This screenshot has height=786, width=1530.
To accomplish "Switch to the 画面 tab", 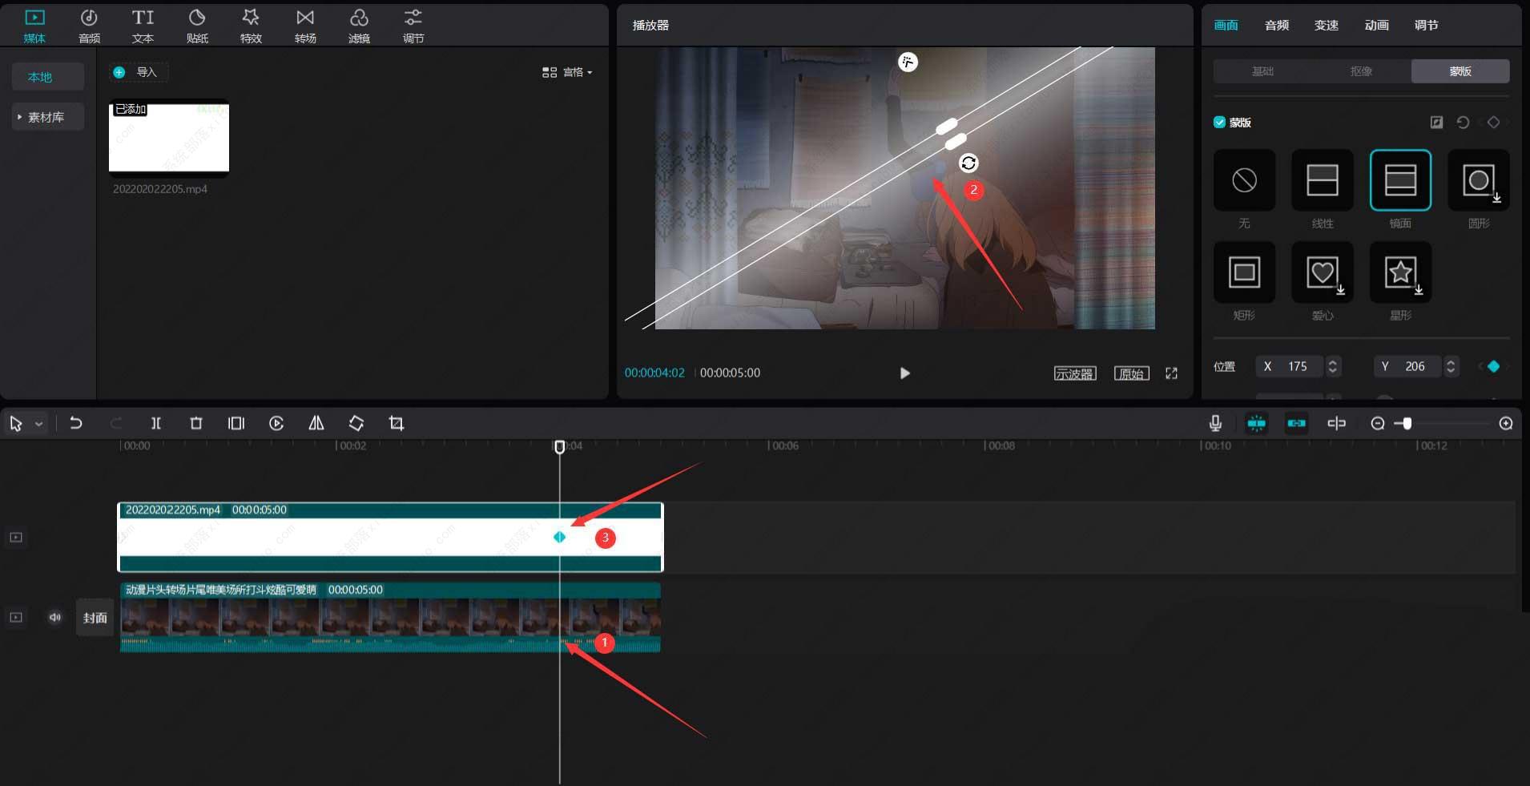I will point(1226,26).
